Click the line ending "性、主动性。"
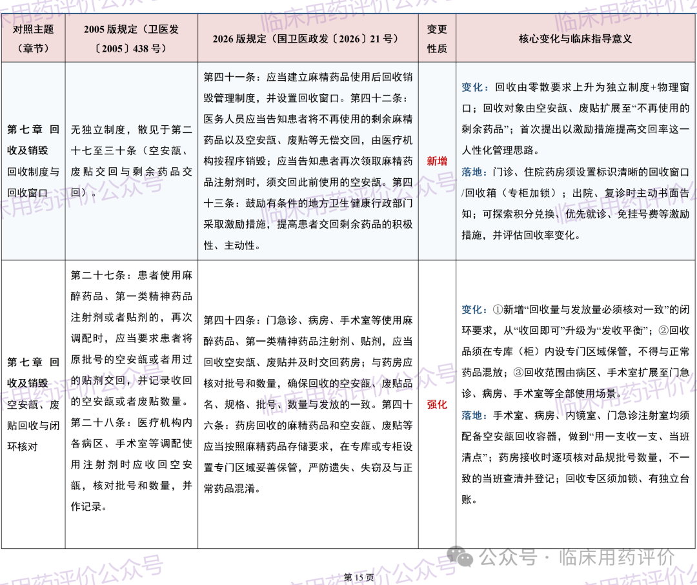This screenshot has width=697, height=585. pos(232,245)
